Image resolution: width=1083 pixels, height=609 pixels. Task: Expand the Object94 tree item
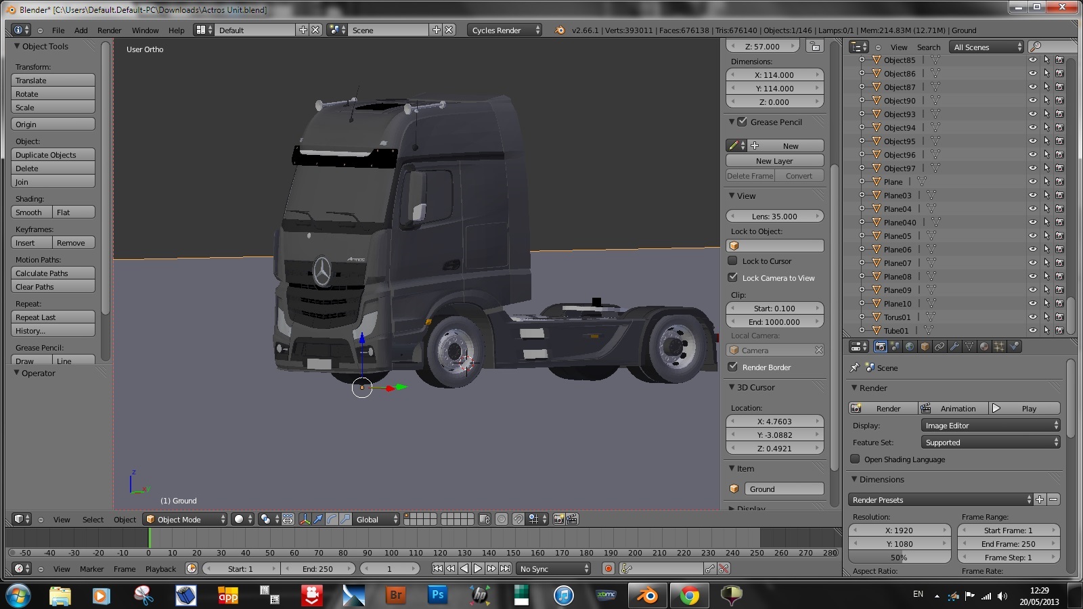click(862, 127)
